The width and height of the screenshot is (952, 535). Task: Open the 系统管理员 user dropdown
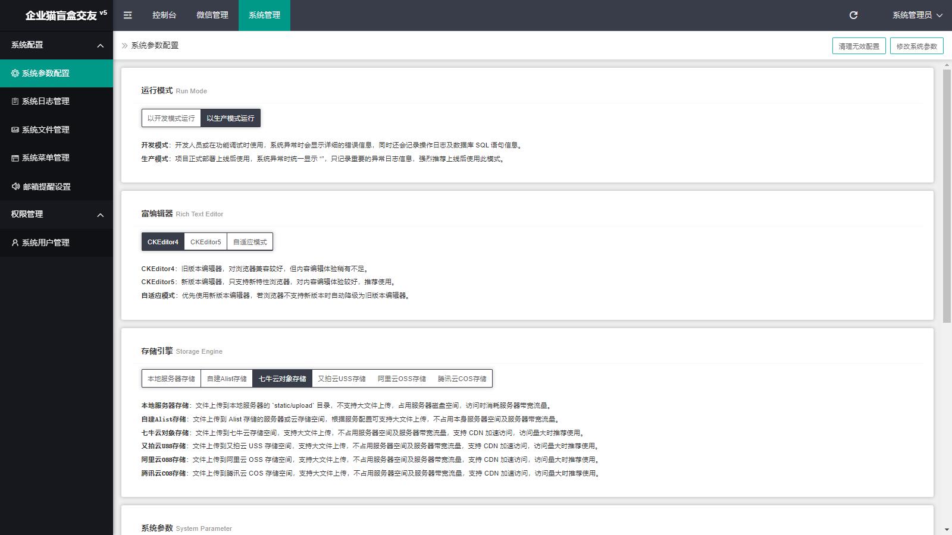click(x=917, y=15)
